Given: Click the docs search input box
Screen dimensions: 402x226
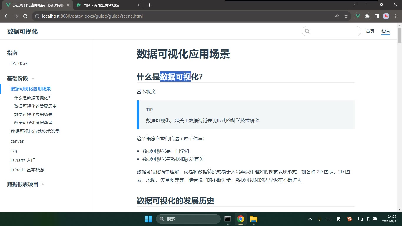Looking at the screenshot, I should tap(331, 31).
